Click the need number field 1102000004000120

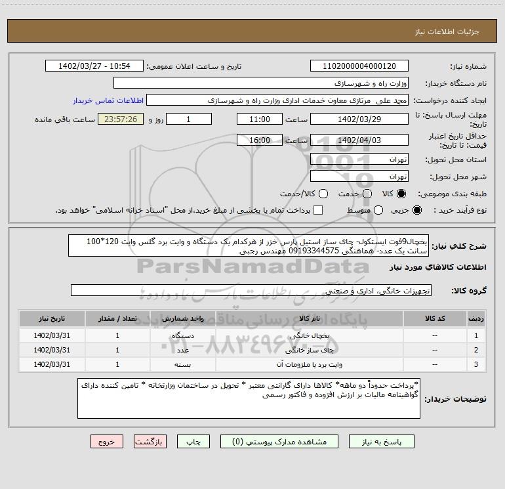pyautogui.click(x=359, y=66)
